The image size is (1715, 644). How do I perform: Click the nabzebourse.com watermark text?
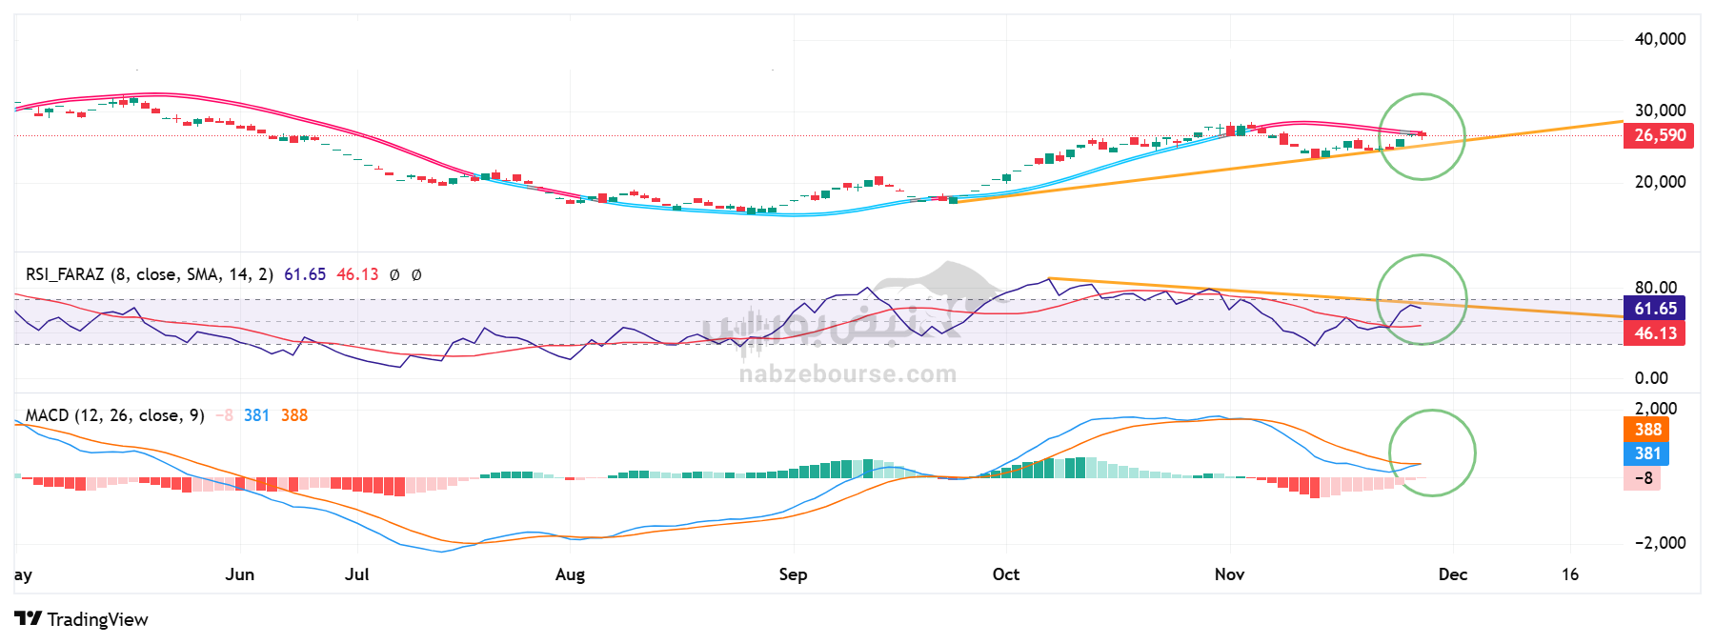click(x=847, y=374)
